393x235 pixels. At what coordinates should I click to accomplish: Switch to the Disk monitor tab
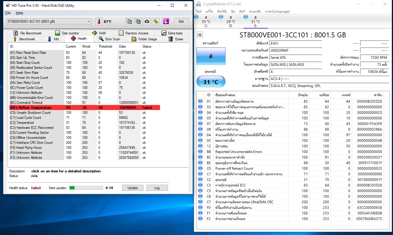click(67, 33)
